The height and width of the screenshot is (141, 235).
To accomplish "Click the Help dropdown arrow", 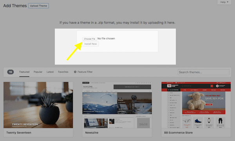I will (228, 2).
